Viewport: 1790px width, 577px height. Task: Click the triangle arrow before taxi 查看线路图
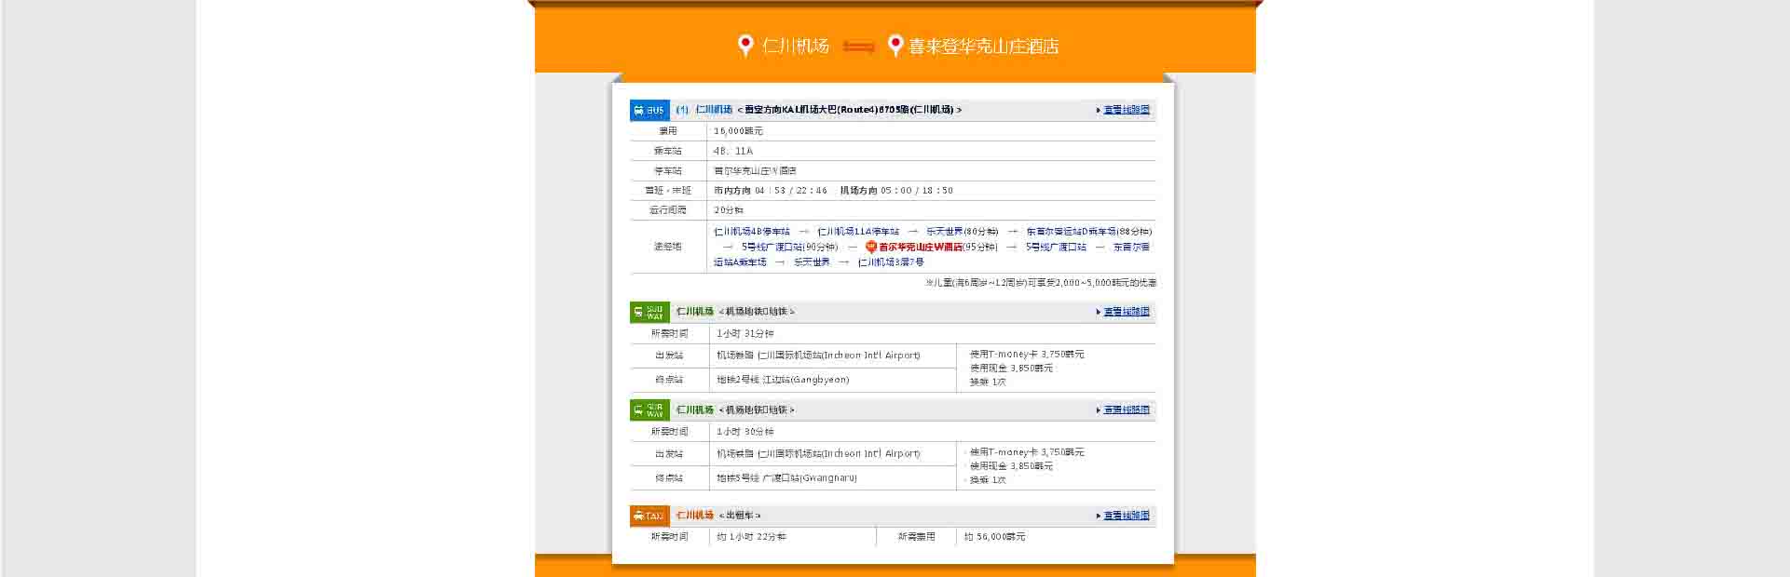point(1099,515)
